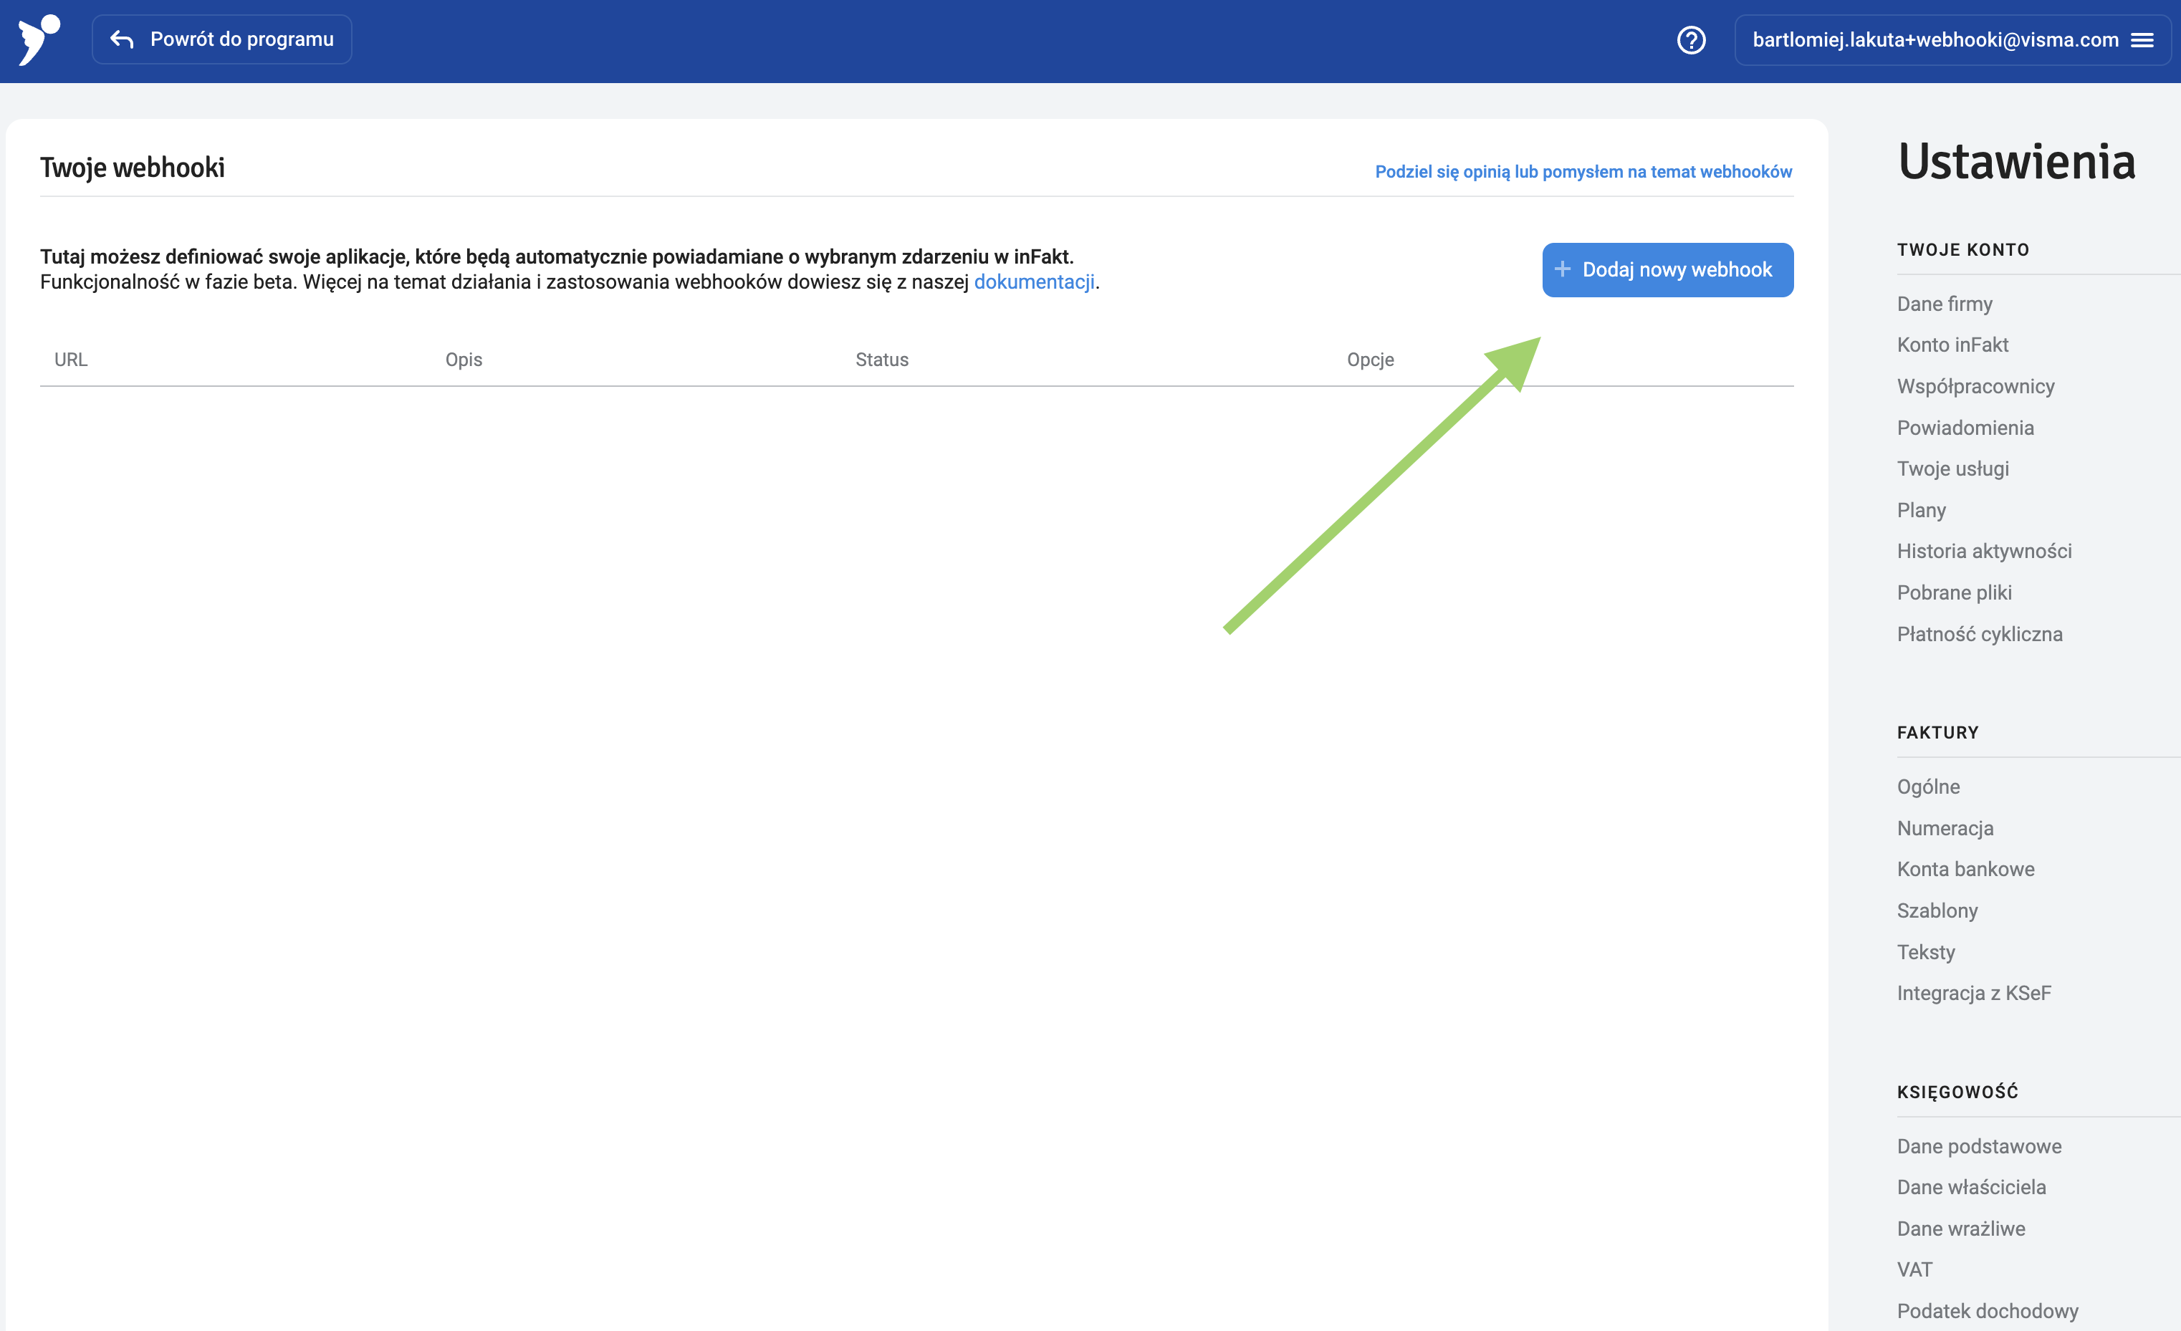Open Ogólne under Faktury
Viewport: 2181px width, 1331px height.
(1928, 787)
